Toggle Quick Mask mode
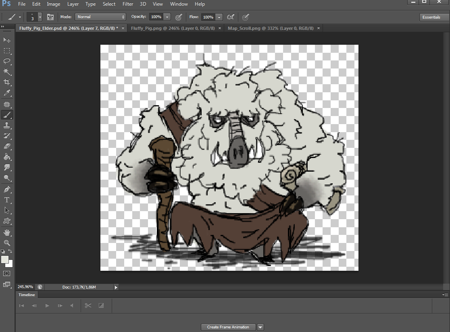This screenshot has height=332, width=450. [x=7, y=273]
